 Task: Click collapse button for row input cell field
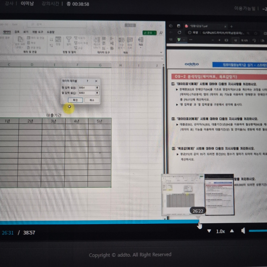(97, 88)
